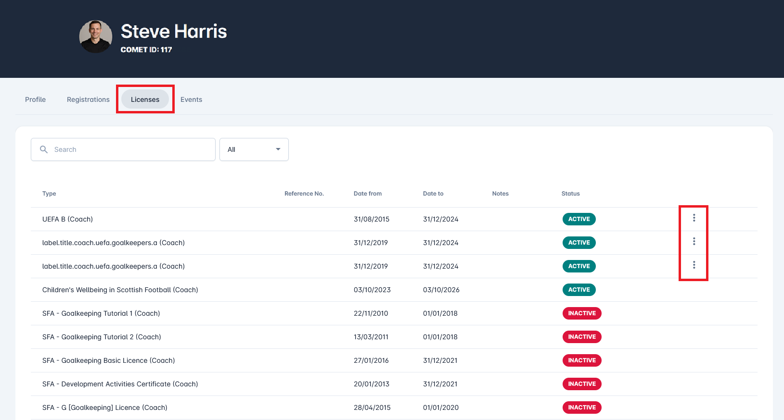Open the Registrations tab
Image resolution: width=784 pixels, height=420 pixels.
pos(88,99)
